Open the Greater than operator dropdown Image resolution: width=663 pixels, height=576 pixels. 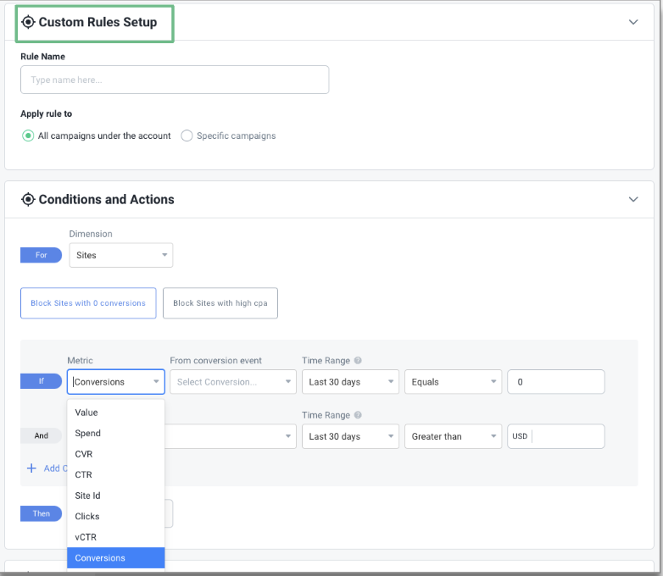(453, 436)
